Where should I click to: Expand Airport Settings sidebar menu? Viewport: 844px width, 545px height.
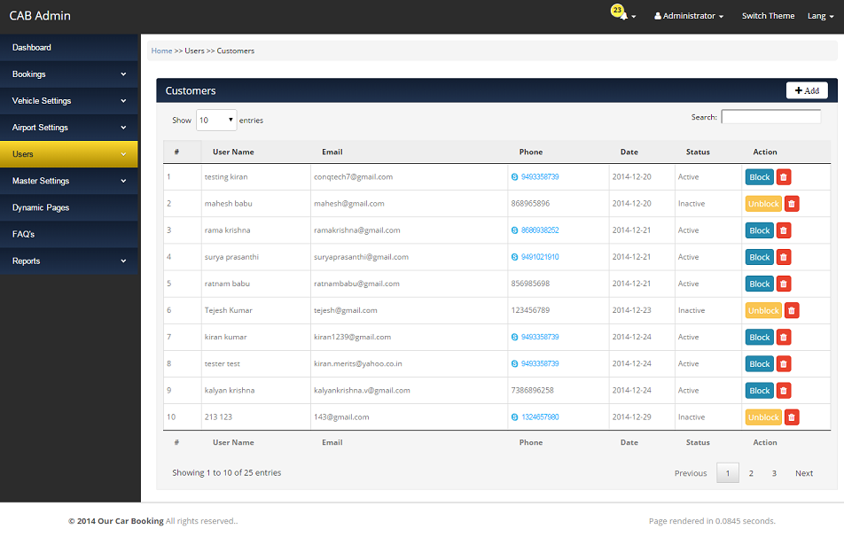click(69, 128)
